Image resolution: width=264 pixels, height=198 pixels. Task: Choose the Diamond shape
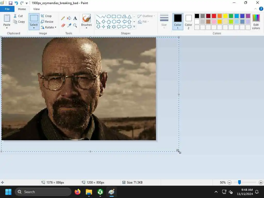(104, 22)
